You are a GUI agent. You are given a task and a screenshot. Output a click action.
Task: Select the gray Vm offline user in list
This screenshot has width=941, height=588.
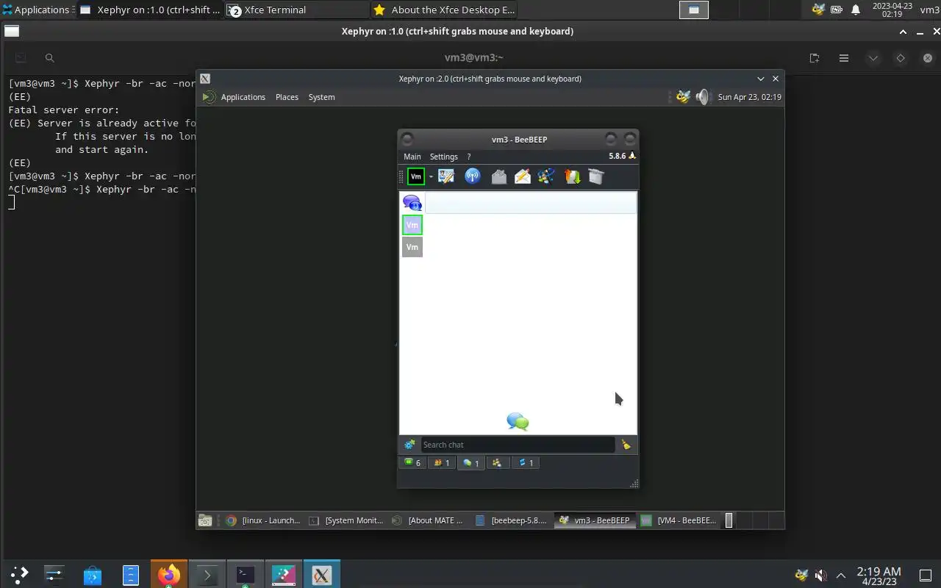pyautogui.click(x=412, y=247)
